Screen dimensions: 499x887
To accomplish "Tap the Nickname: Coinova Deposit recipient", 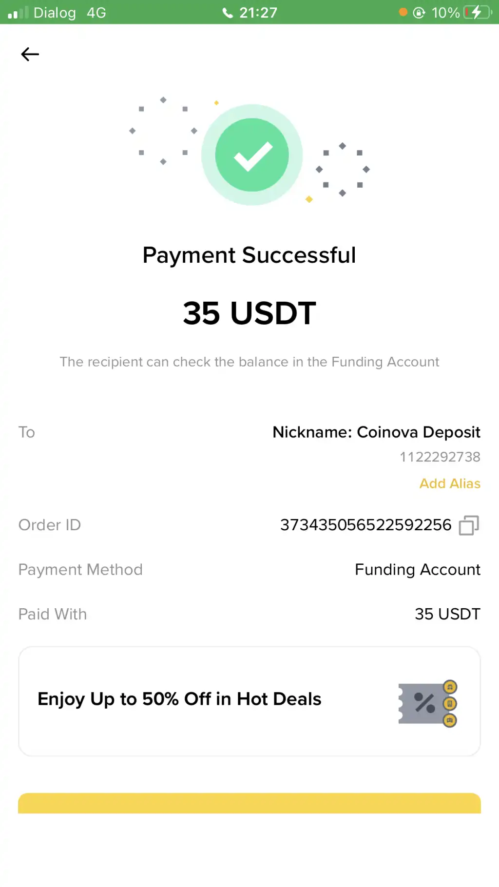I will point(376,432).
